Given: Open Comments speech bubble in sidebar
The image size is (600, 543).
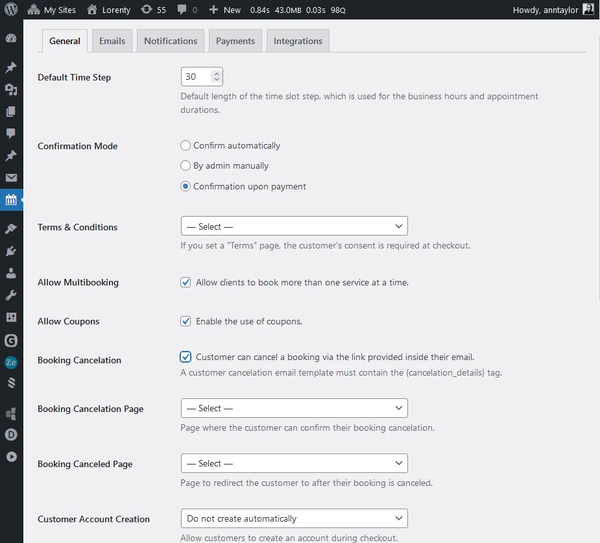Looking at the screenshot, I should pos(11,133).
